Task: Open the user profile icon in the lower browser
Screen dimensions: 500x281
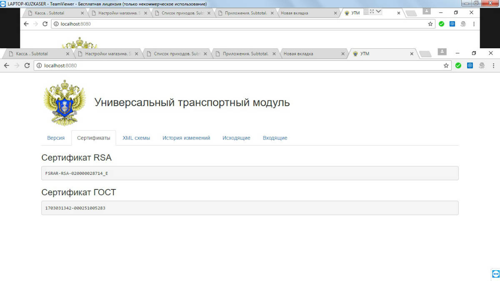Action: (442, 52)
